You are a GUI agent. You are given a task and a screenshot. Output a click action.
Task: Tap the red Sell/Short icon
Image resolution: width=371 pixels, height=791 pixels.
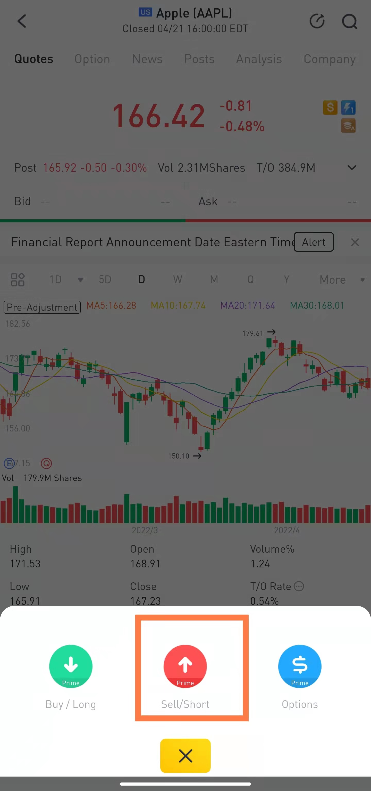point(185,666)
